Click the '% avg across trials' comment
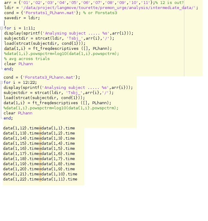 pos(27,59)
